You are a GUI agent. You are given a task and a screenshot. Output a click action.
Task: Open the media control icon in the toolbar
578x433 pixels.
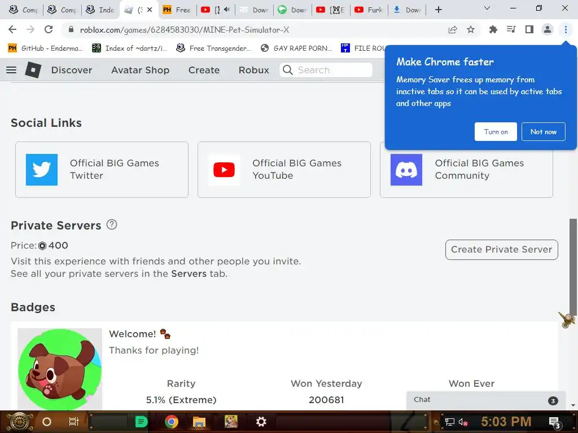pyautogui.click(x=511, y=29)
